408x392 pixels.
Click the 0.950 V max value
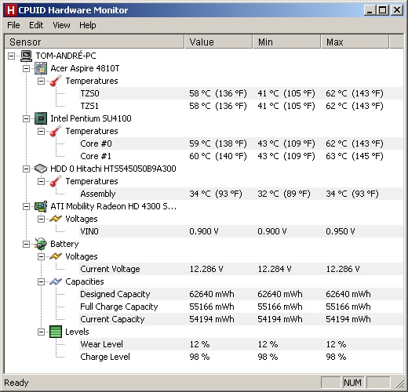pyautogui.click(x=341, y=231)
